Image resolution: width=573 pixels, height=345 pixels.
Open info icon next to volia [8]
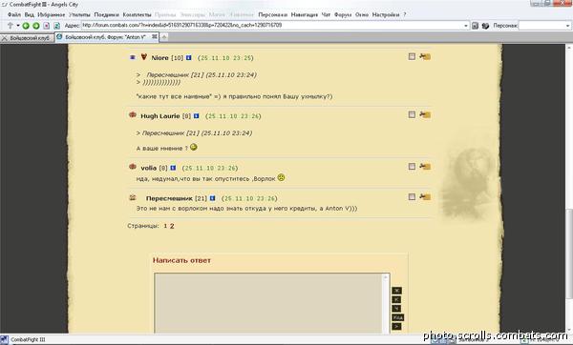(x=173, y=168)
